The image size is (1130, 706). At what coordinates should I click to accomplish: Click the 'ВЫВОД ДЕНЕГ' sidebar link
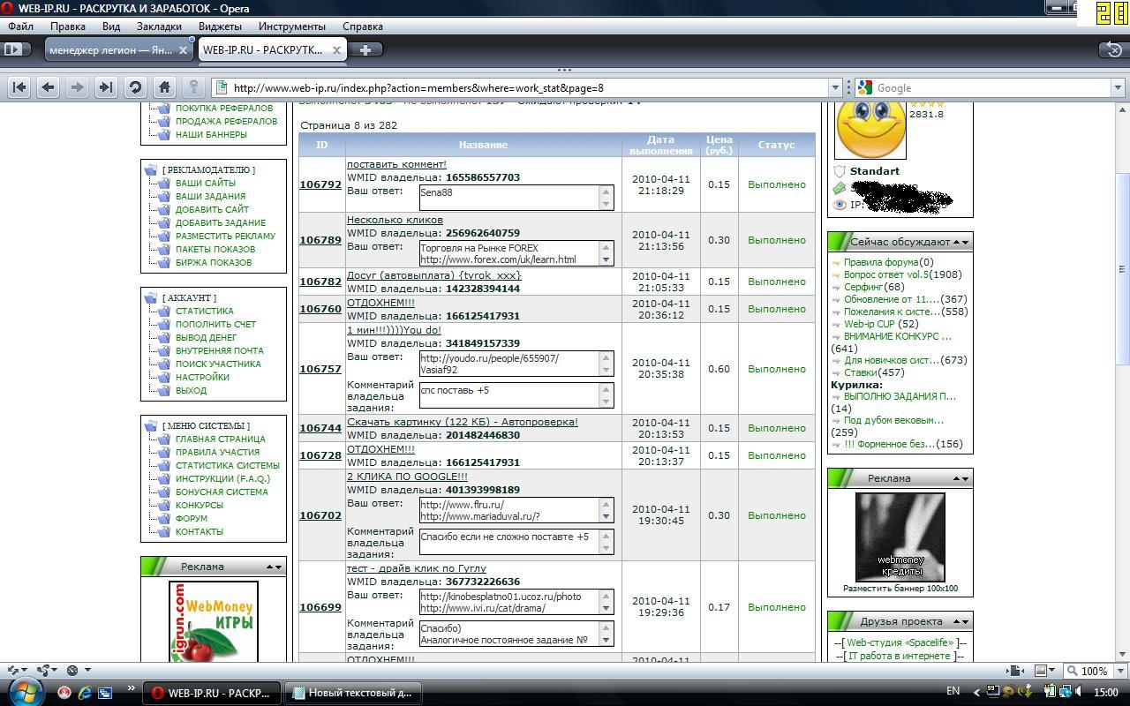(206, 337)
